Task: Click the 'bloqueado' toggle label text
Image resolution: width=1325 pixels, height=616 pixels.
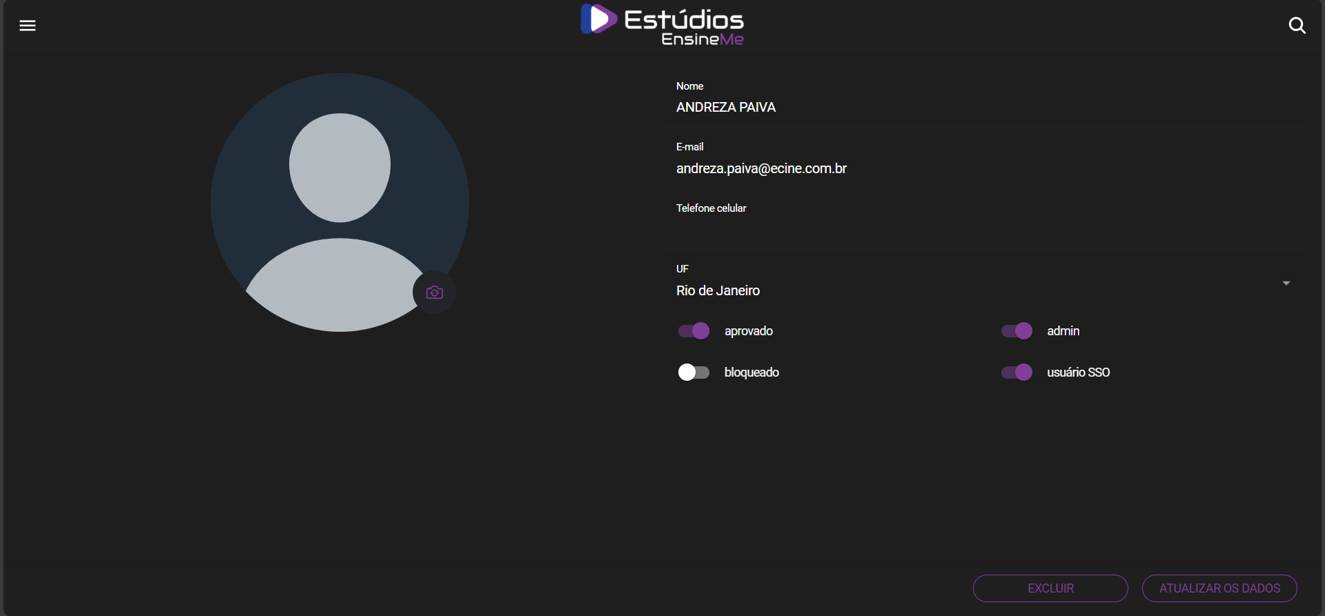Action: (752, 372)
